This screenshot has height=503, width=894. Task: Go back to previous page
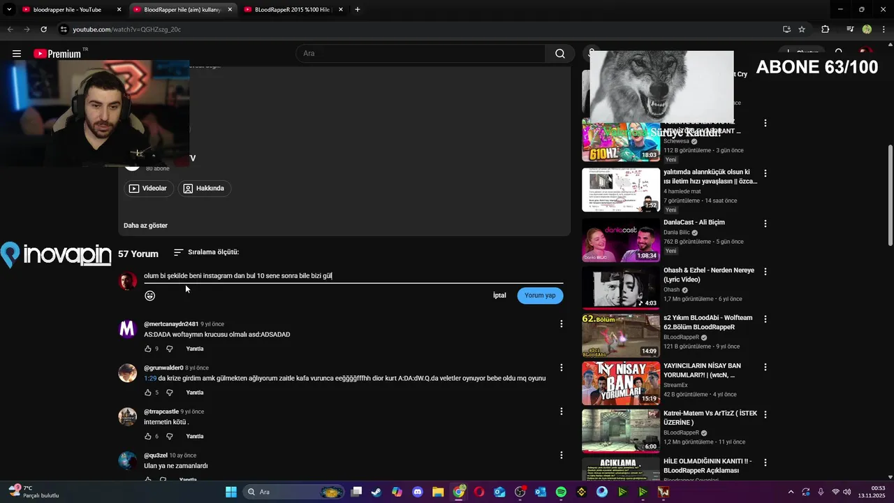(10, 29)
